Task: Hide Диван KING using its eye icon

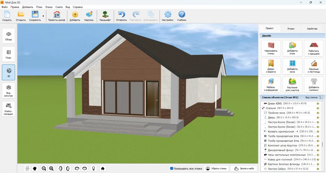Action: click(318, 103)
